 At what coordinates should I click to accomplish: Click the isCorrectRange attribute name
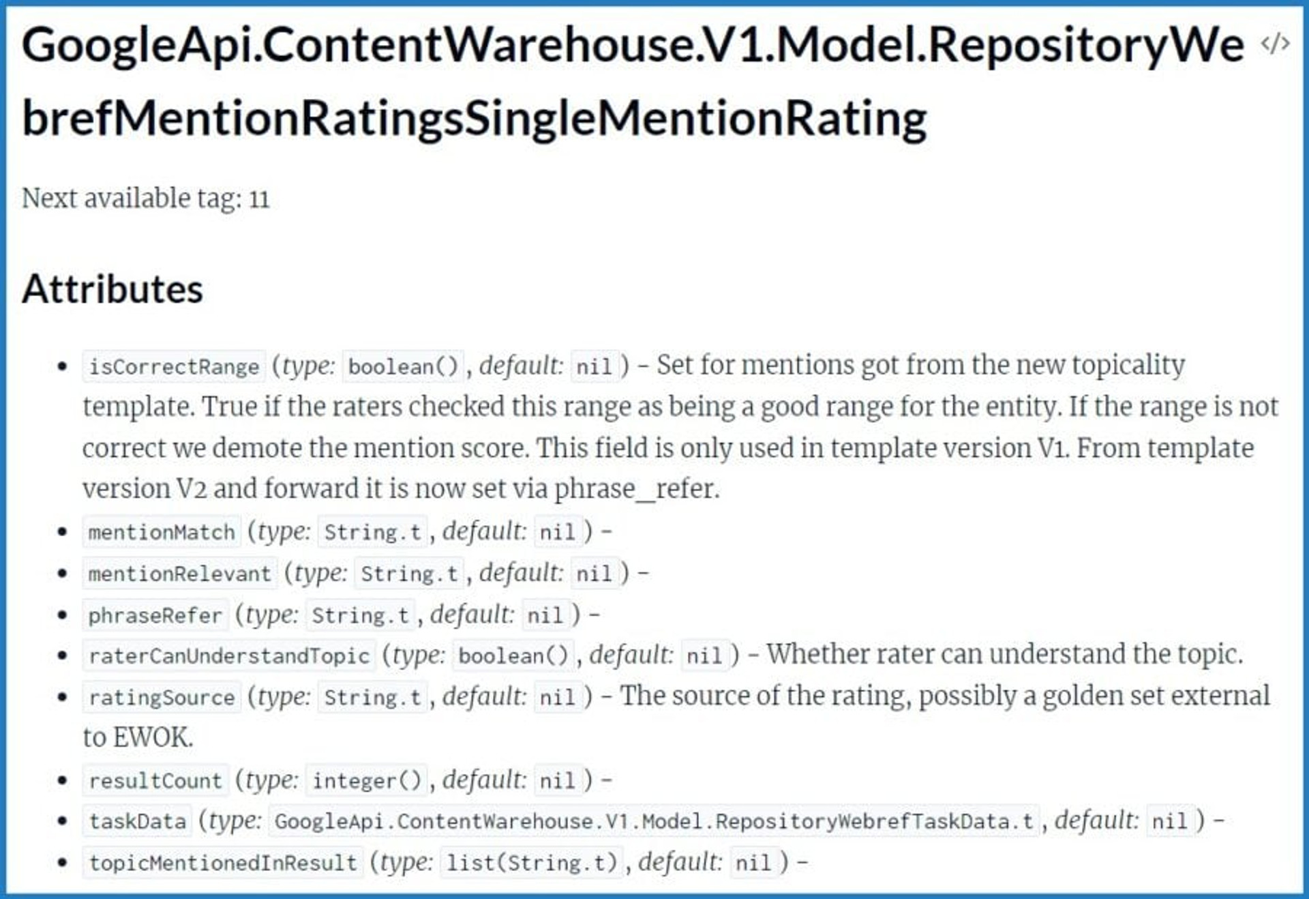click(174, 366)
